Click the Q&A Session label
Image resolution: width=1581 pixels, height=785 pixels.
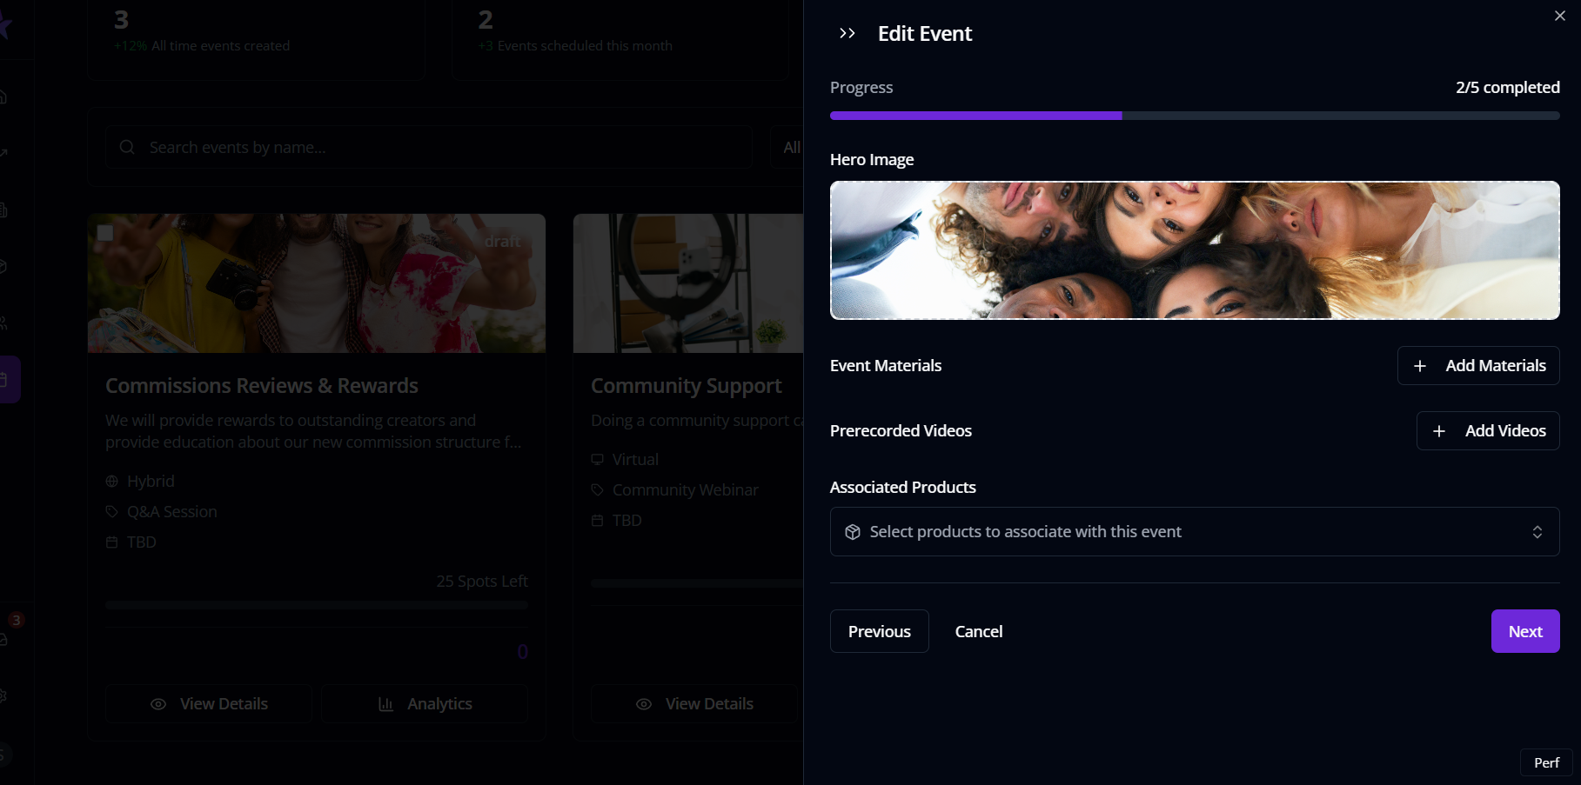pyautogui.click(x=172, y=512)
